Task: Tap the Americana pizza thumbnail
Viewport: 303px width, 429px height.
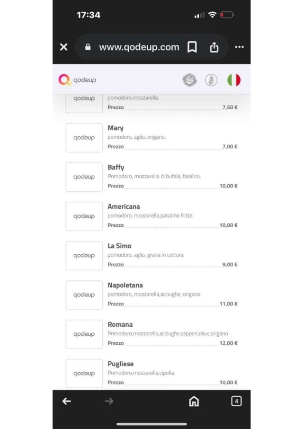Action: tap(84, 216)
